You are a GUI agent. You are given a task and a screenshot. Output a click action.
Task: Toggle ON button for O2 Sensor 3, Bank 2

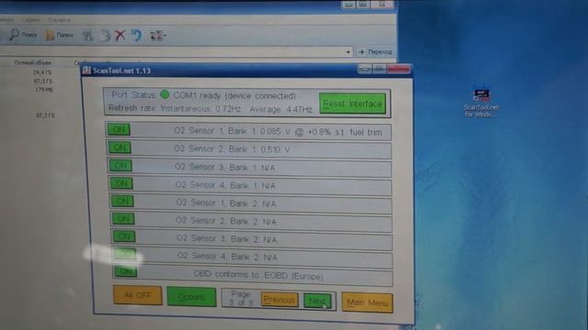[124, 236]
